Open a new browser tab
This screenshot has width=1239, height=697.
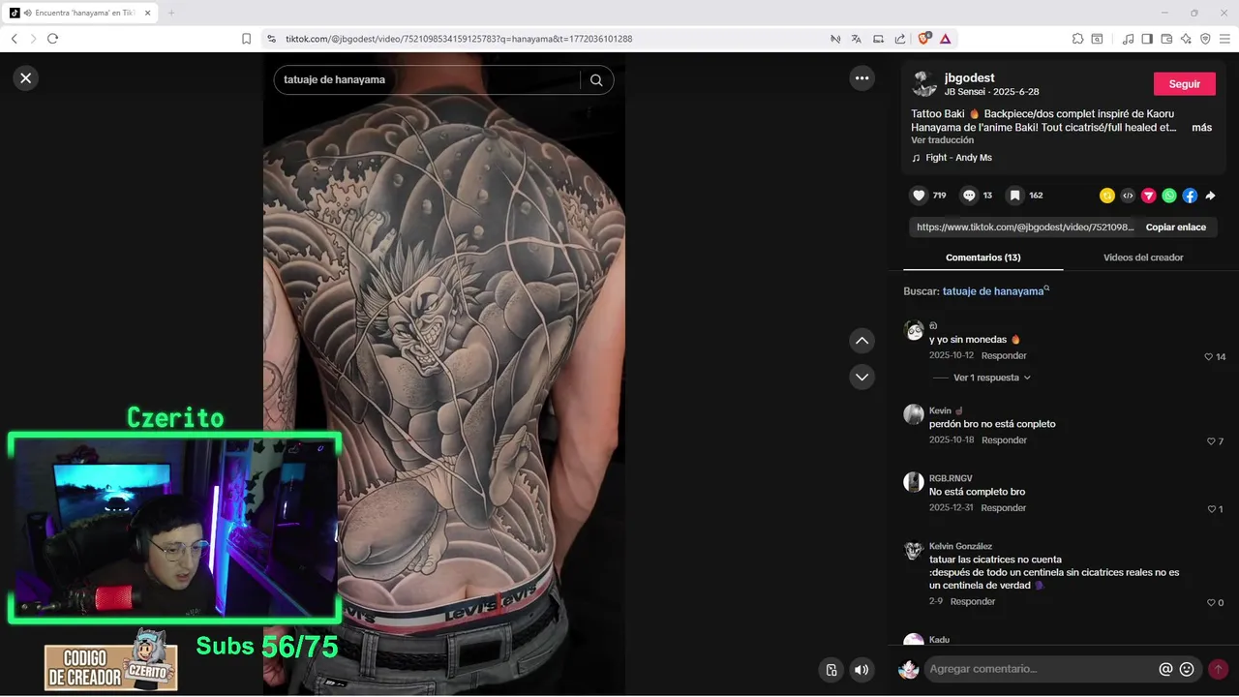171,13
